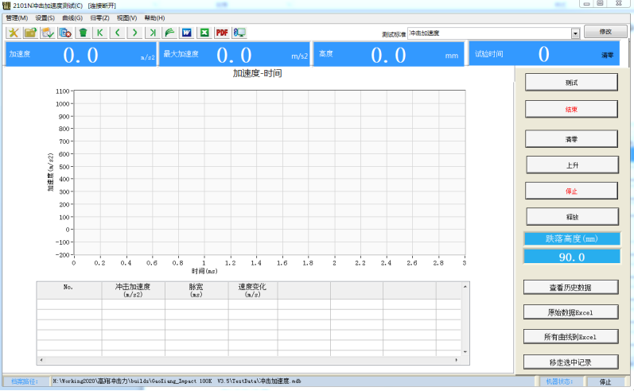Screen dimensions: 634x391
Task: Click the No. column header
Action: [x=69, y=290]
